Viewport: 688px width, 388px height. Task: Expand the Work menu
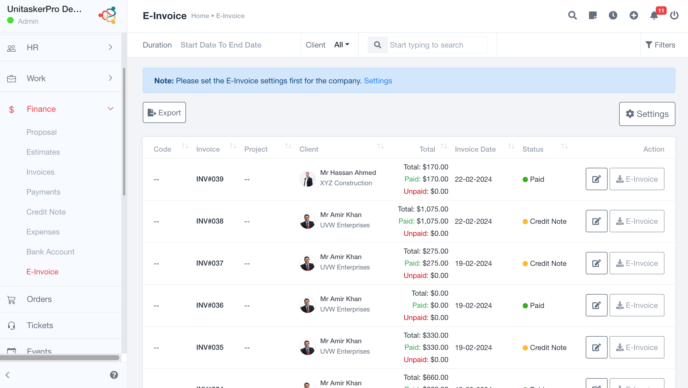(61, 78)
